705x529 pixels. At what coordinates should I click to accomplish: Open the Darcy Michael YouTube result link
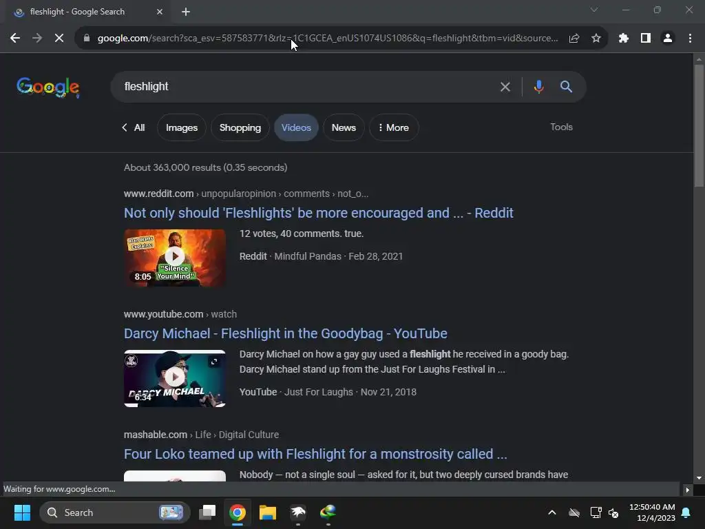286,333
